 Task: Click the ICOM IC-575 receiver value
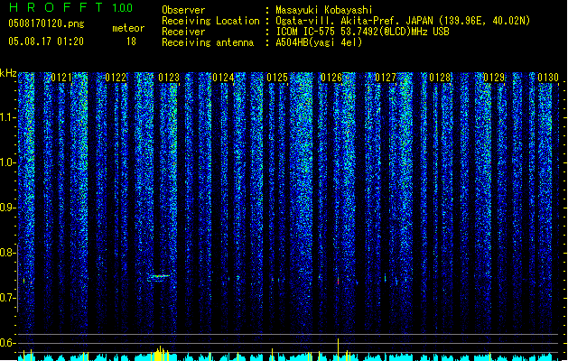[363, 32]
